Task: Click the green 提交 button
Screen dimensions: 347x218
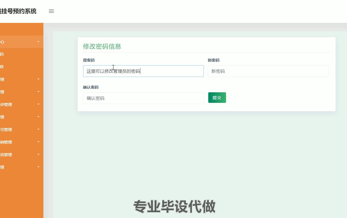Action: [217, 98]
